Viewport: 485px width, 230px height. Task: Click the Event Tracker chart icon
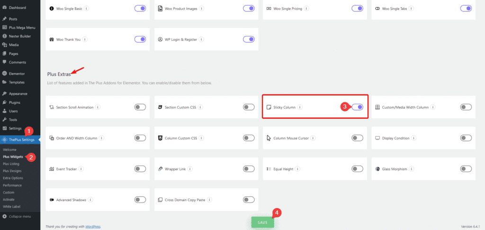(52, 169)
